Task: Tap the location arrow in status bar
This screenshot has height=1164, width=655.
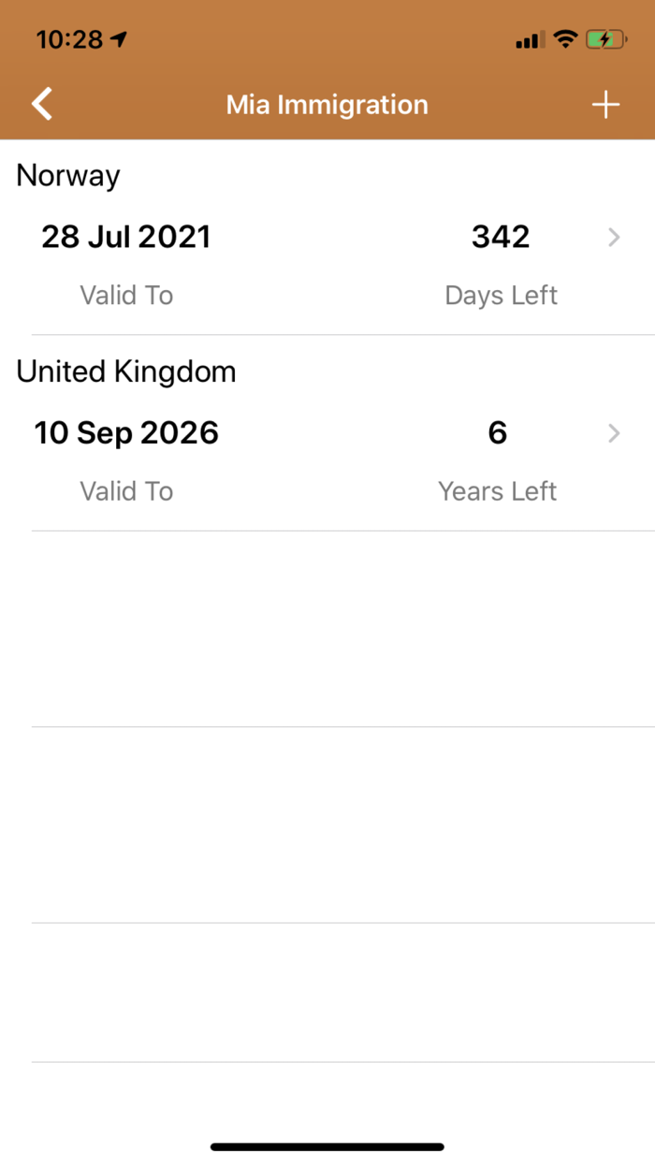Action: coord(119,39)
